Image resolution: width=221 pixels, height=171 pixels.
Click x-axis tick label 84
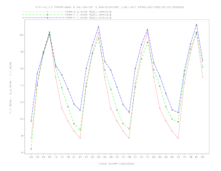point(203,157)
